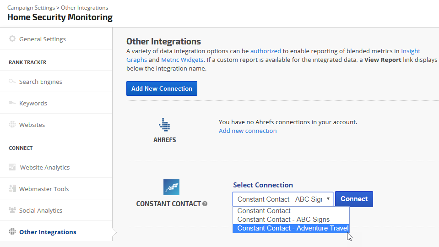This screenshot has height=247, width=439.
Task: Click the General Settings gear icon
Action: tap(12, 39)
